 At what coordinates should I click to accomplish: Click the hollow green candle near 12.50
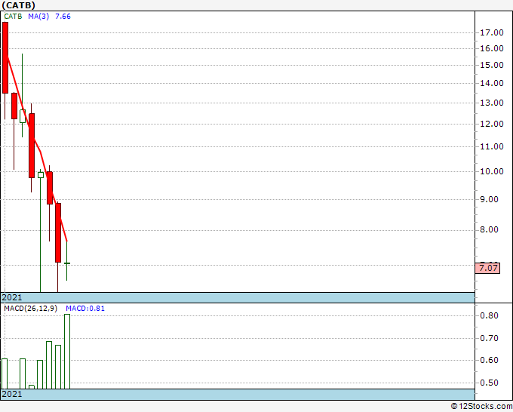[x=23, y=116]
